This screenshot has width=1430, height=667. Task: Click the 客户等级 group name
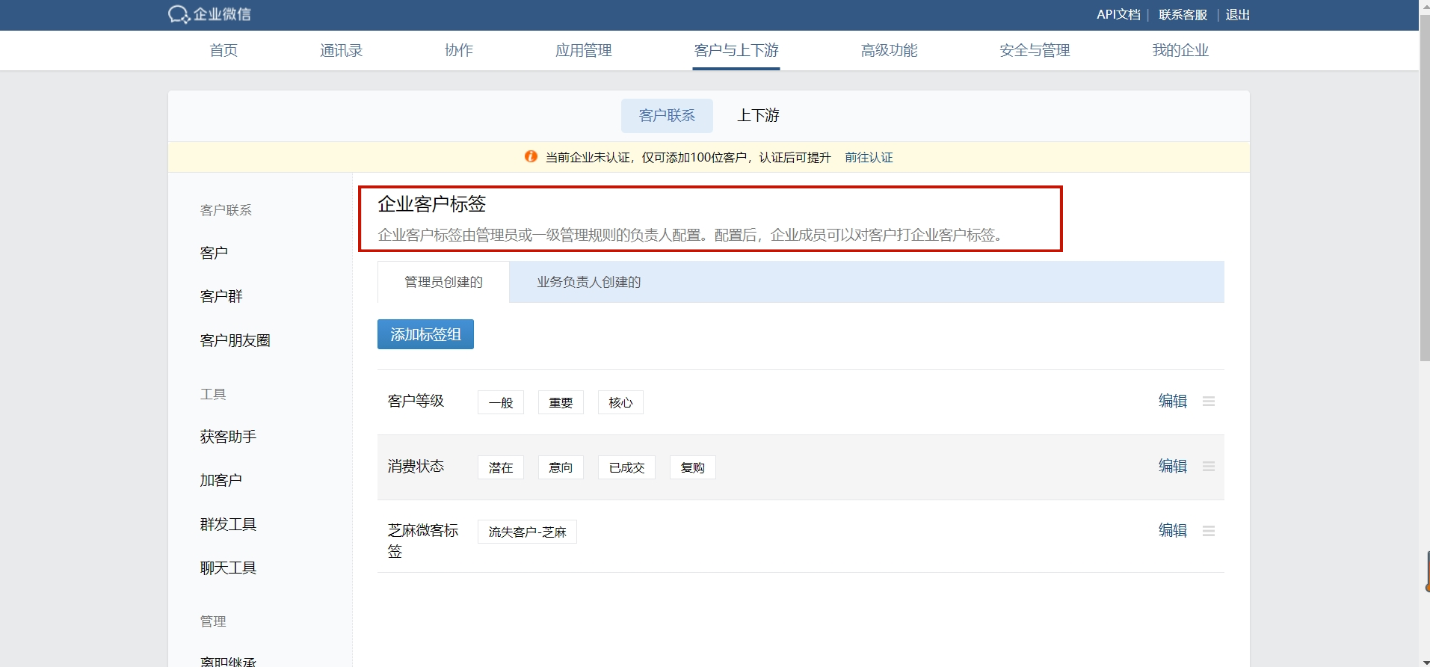(x=416, y=401)
